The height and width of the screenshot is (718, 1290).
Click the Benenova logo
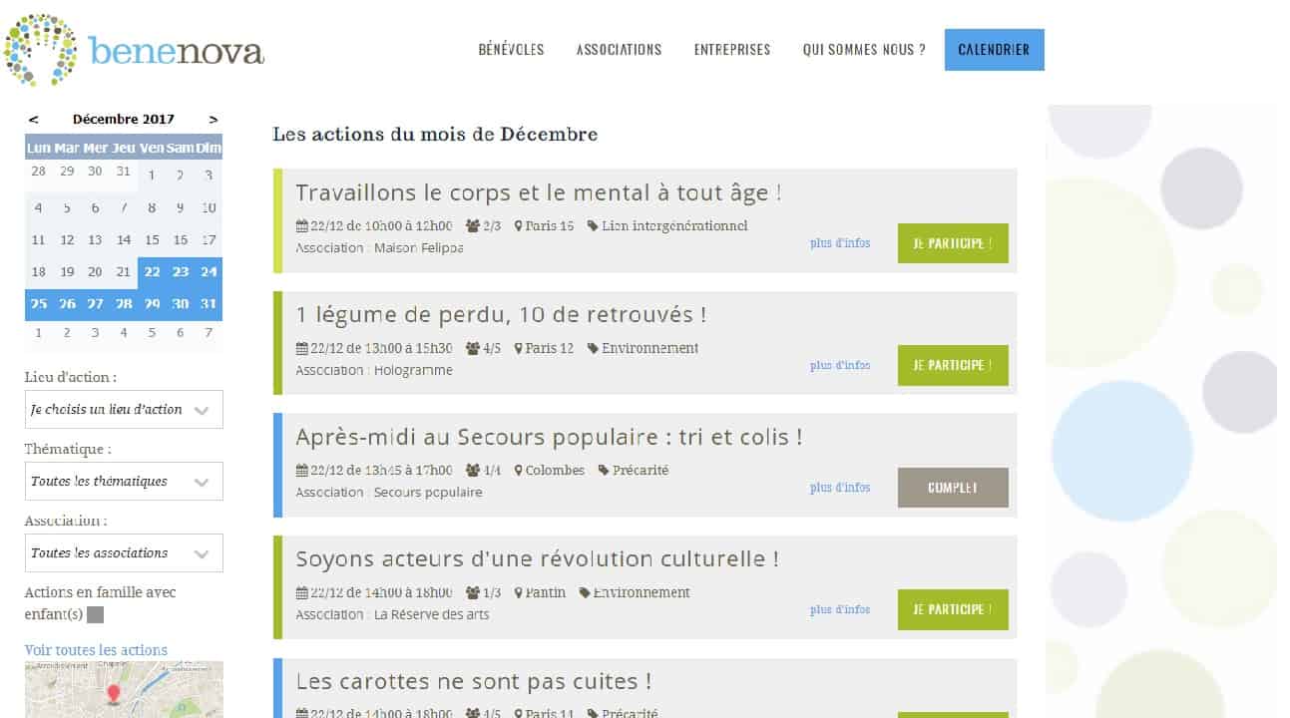pyautogui.click(x=134, y=50)
